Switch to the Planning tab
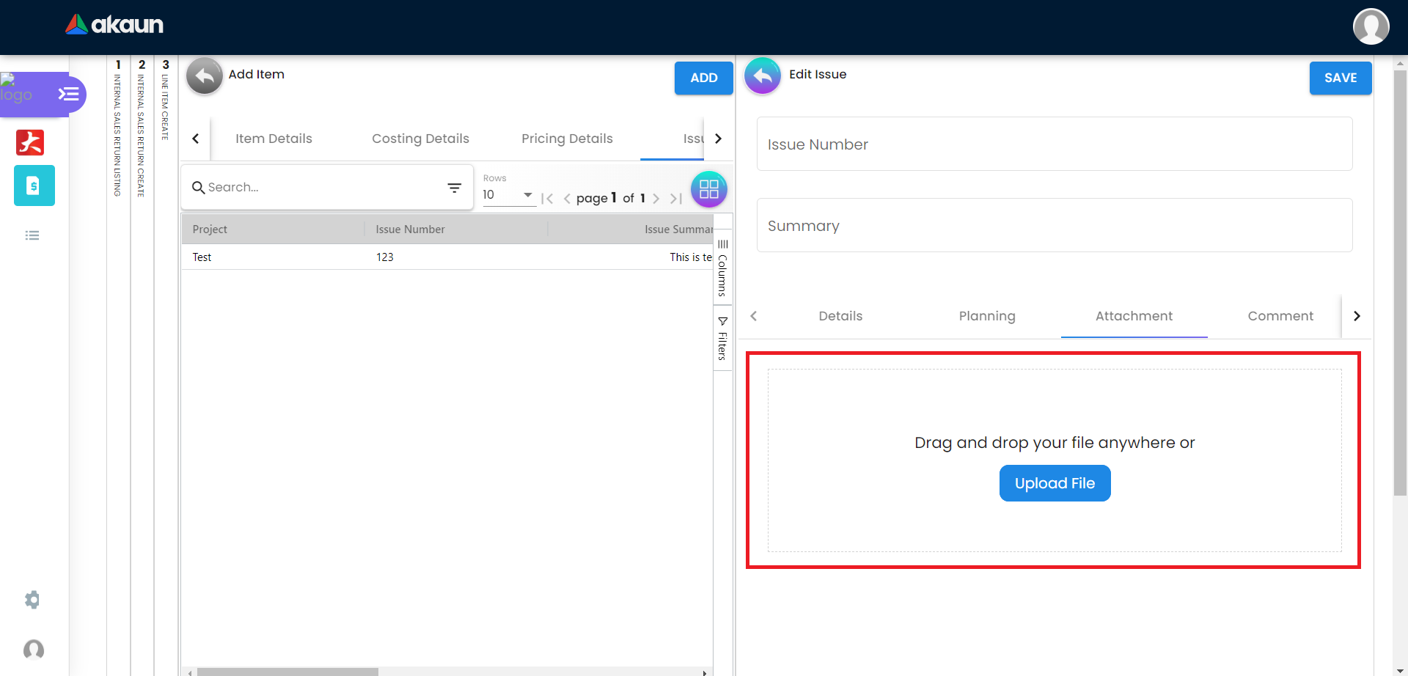This screenshot has height=676, width=1408. [987, 316]
